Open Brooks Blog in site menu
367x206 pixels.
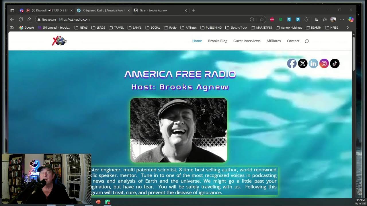pyautogui.click(x=218, y=41)
